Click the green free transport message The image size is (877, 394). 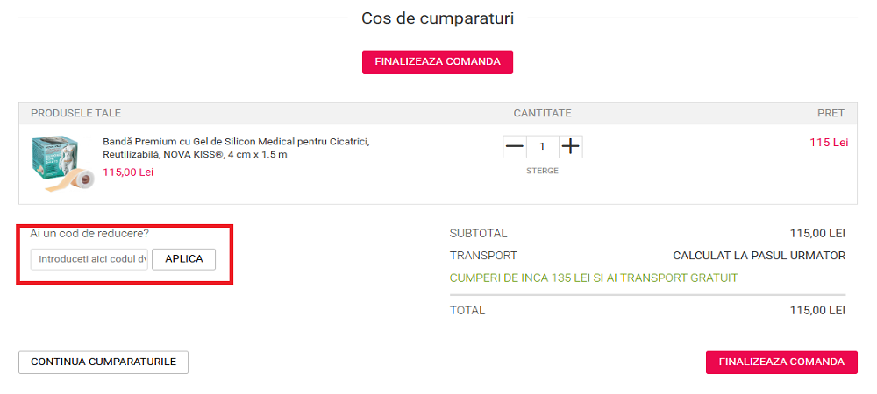click(594, 278)
